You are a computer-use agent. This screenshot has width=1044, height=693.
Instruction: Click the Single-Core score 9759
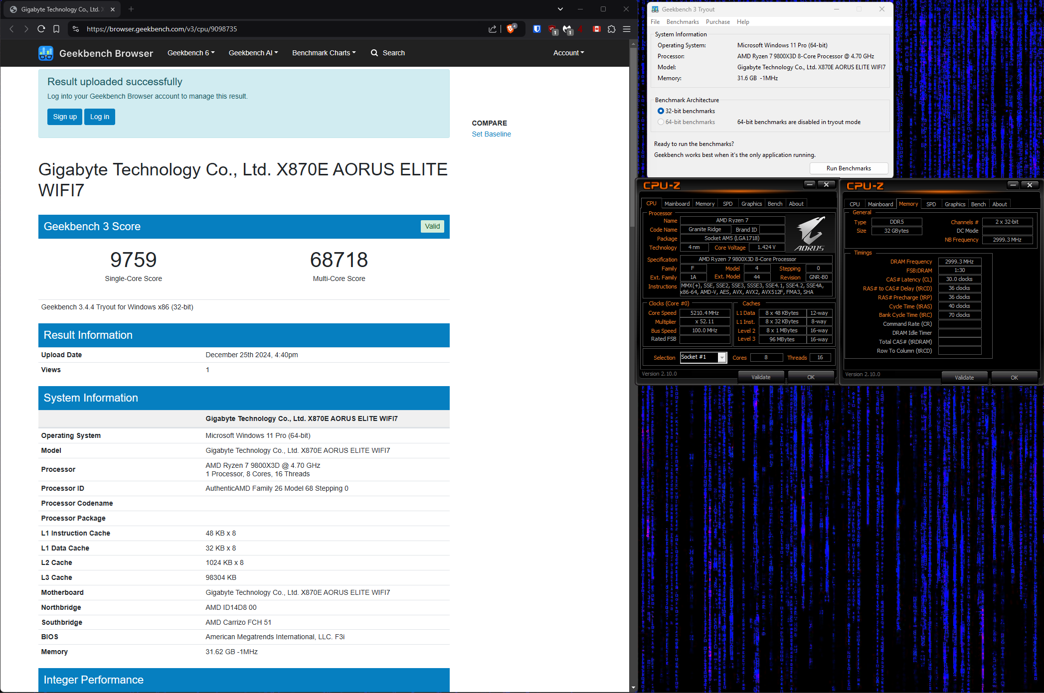pos(134,260)
